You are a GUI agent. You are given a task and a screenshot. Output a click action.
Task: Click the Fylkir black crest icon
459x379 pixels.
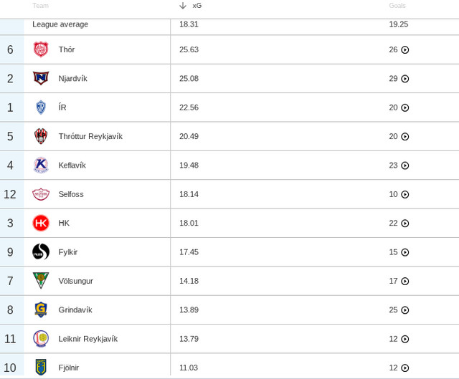pos(41,252)
